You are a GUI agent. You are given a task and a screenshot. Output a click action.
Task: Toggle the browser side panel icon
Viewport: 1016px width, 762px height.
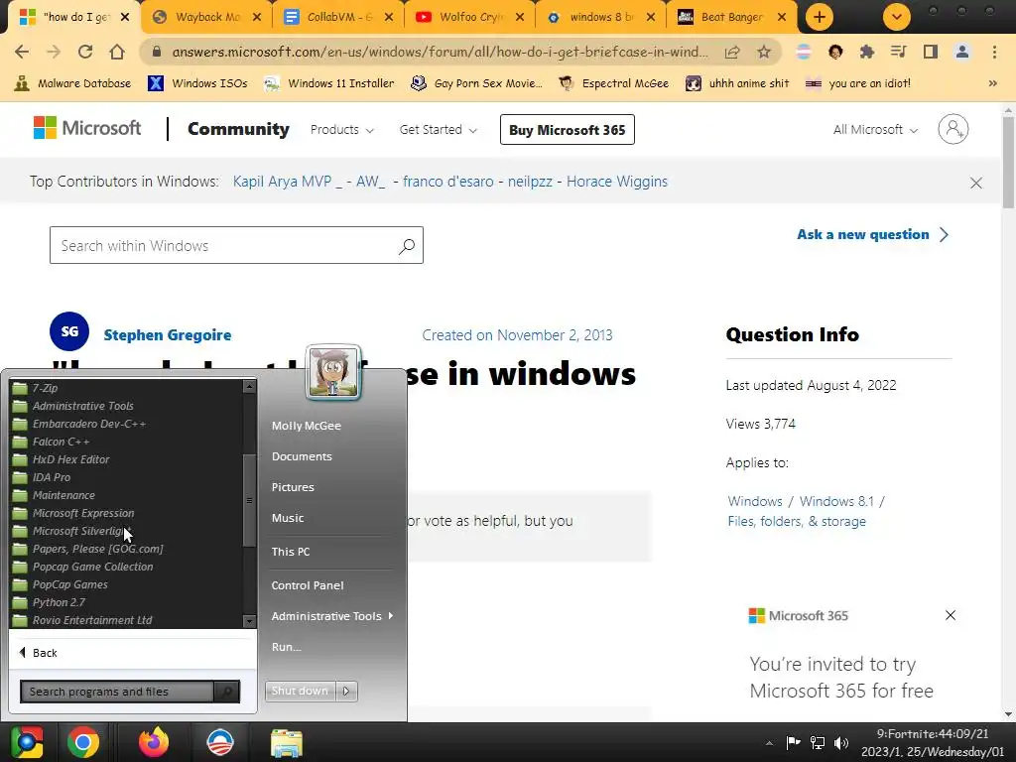pyautogui.click(x=931, y=52)
